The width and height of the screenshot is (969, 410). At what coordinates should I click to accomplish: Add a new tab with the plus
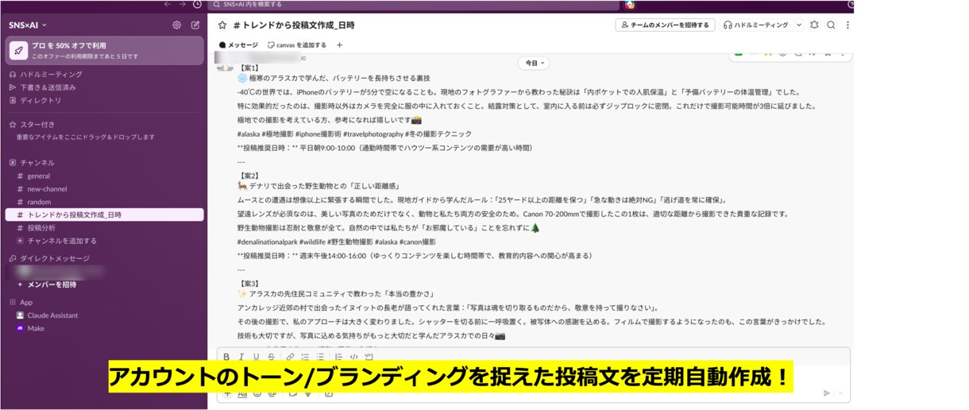pyautogui.click(x=339, y=45)
